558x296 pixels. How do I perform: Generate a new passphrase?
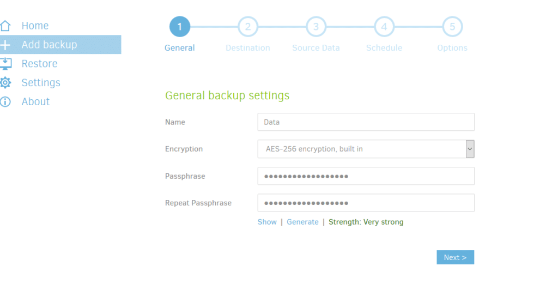[x=302, y=222]
